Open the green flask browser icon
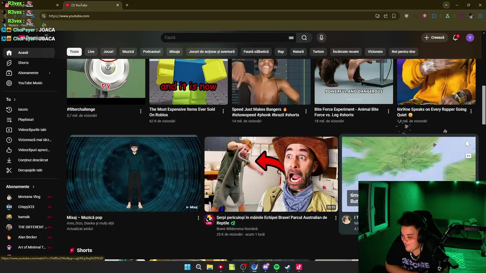This screenshot has width=486, height=273. [448, 16]
